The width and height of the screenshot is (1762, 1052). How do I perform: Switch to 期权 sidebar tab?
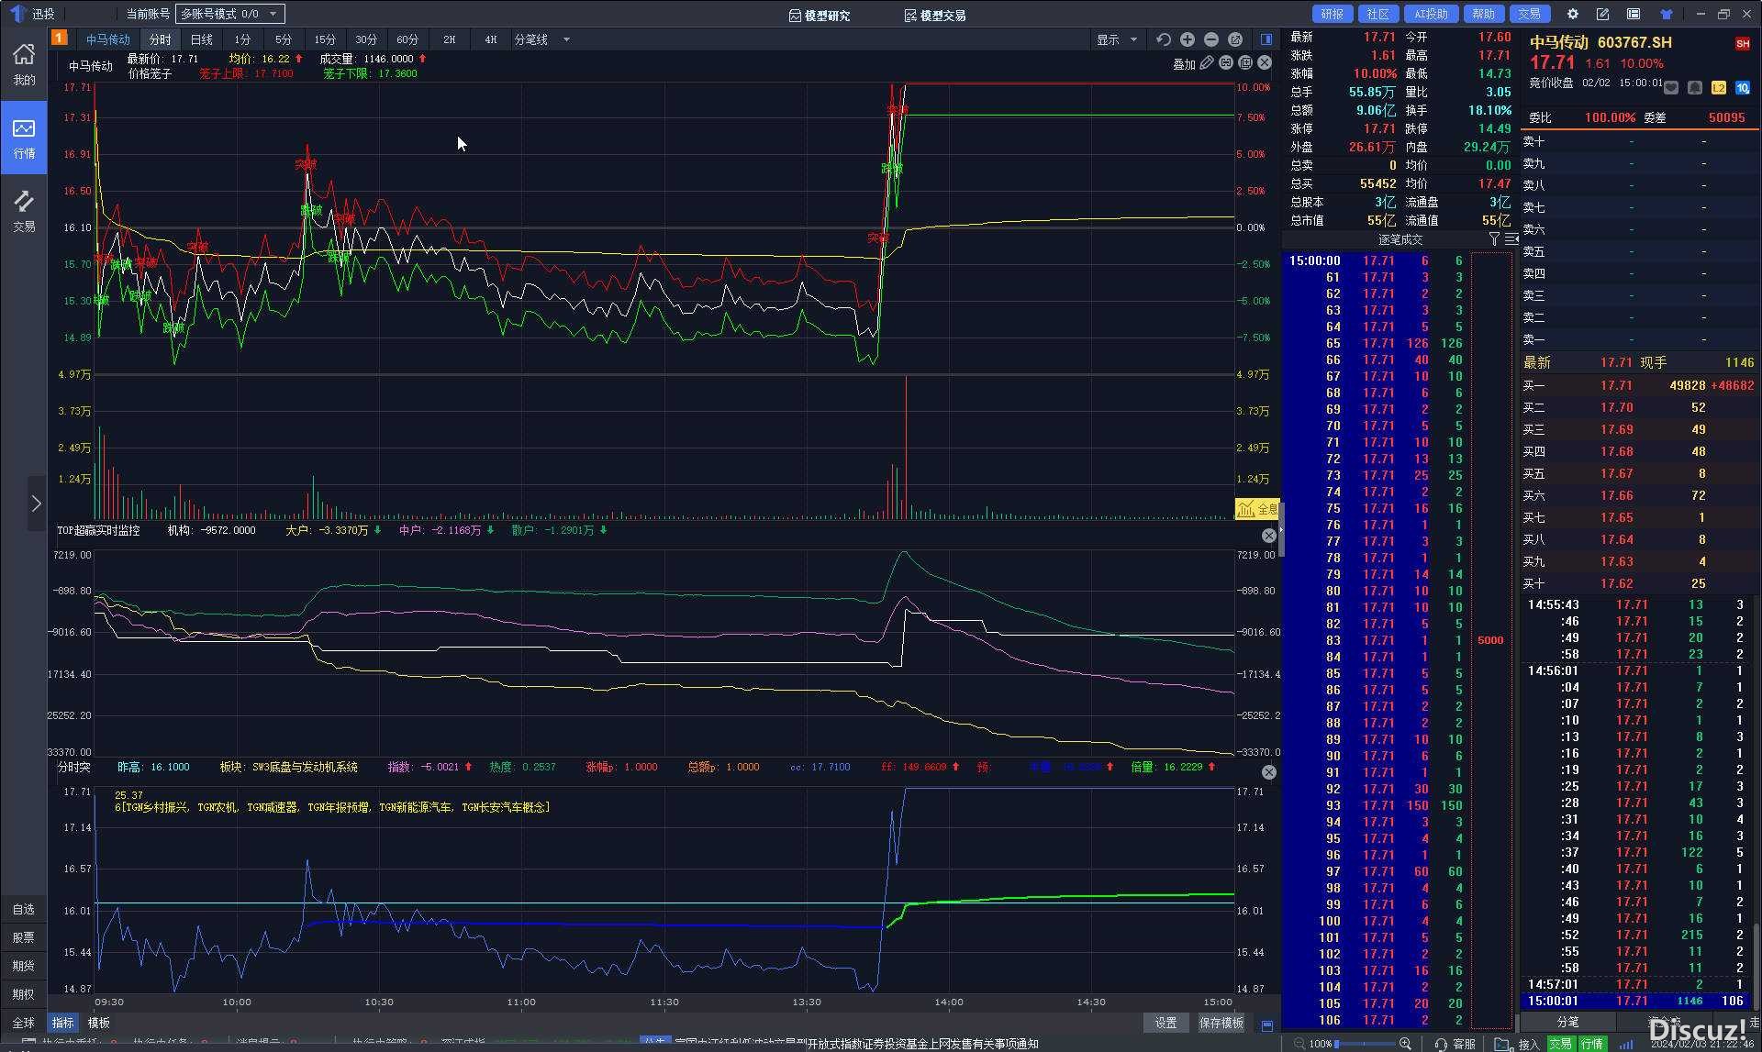24,994
